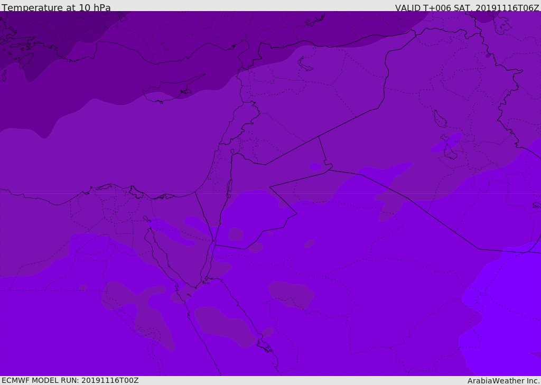Click the bright violet streak near Iraqi lakes
The image size is (541, 385).
coord(446,143)
